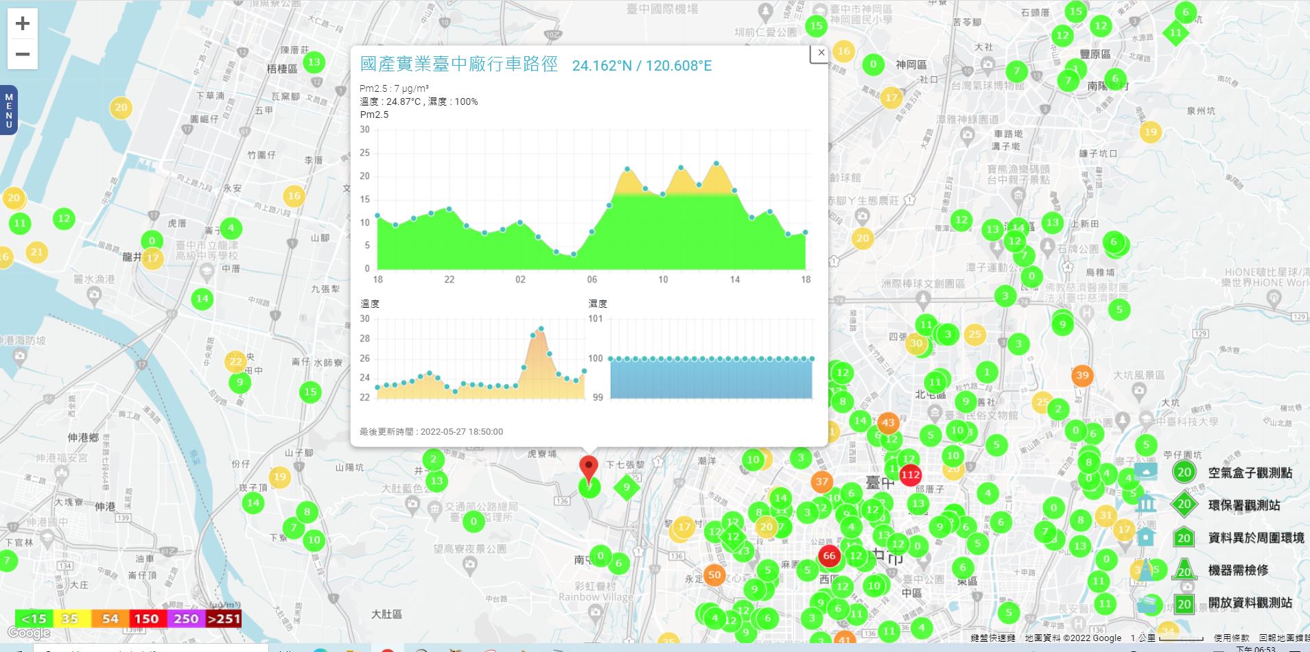Image resolution: width=1310 pixels, height=652 pixels.
Task: Open the 鍵盤快速鍵 keyboard shortcuts link
Action: (993, 638)
